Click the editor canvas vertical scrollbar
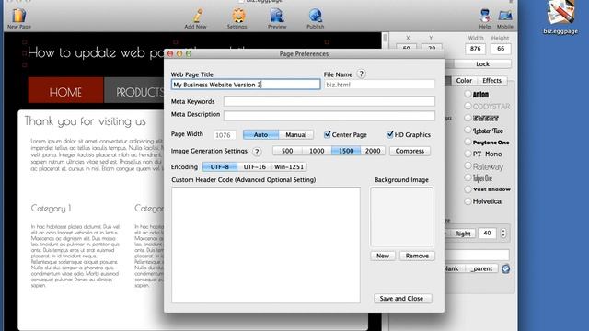The height and width of the screenshot is (331, 589). pos(385,182)
